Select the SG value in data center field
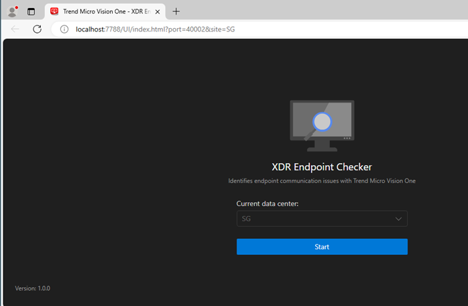This screenshot has width=468, height=306. click(247, 219)
